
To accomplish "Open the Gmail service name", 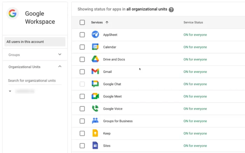I will [x=107, y=72].
